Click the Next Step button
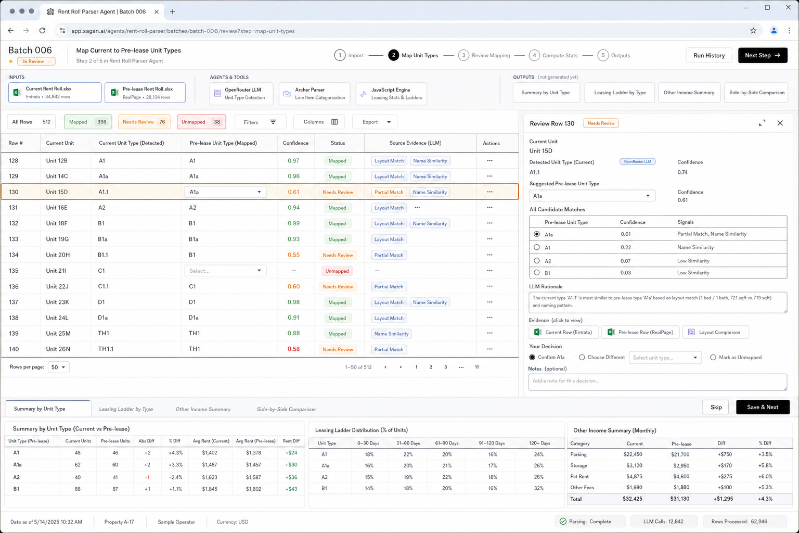Viewport: 799px width, 533px height. coord(763,55)
